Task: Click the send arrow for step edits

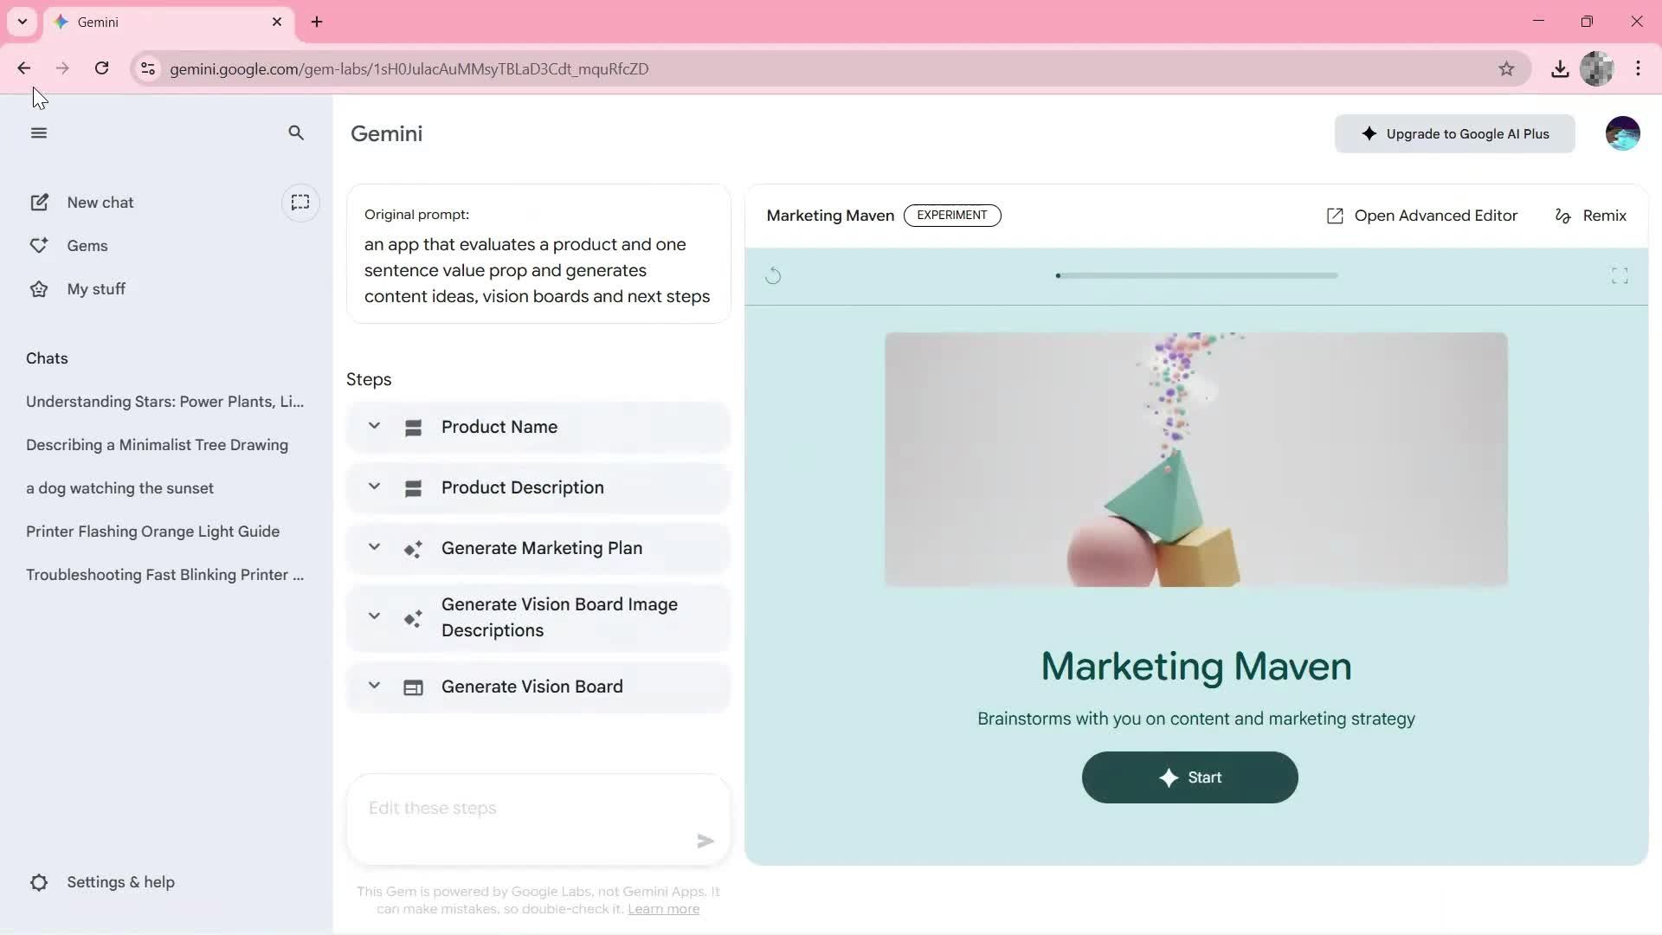Action: [705, 841]
